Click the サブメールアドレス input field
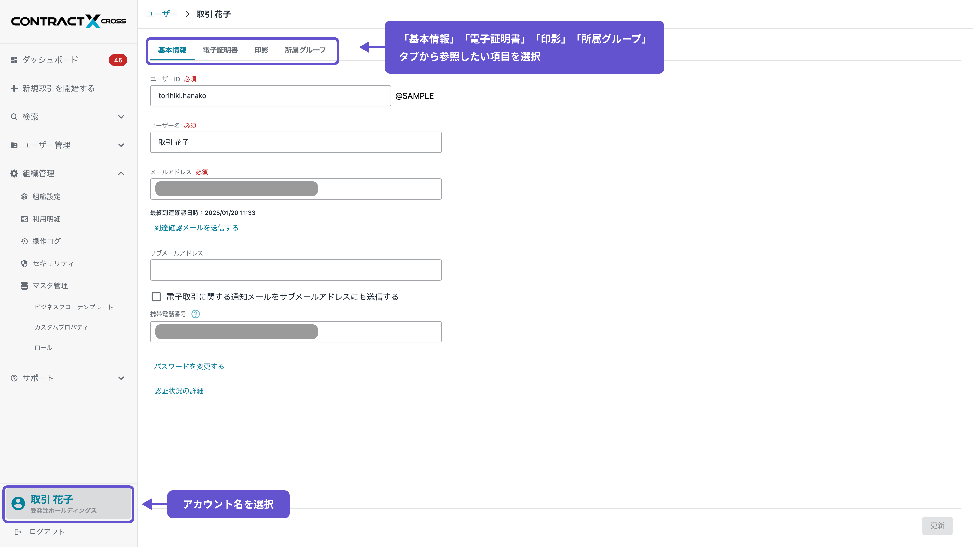This screenshot has width=973, height=547. point(296,269)
